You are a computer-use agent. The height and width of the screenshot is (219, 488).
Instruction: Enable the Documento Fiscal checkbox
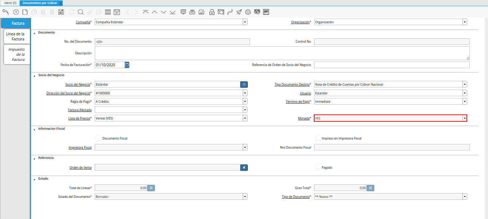tap(99, 138)
